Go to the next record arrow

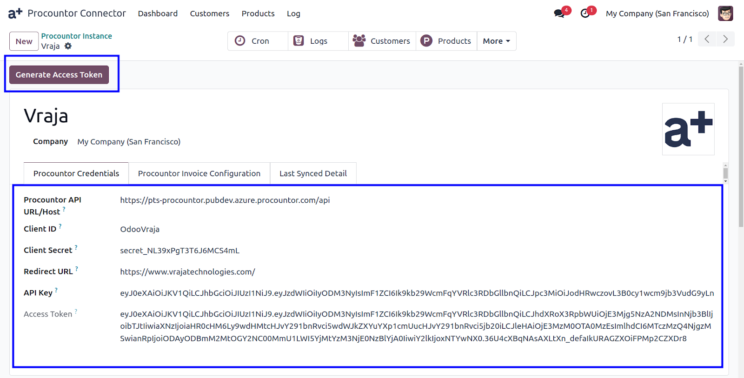point(725,39)
